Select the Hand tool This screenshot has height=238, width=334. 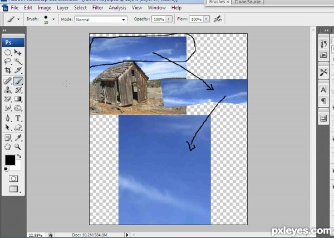[8, 146]
